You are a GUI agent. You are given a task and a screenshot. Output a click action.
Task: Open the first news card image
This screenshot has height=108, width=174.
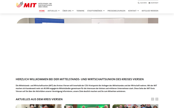(39, 106)
